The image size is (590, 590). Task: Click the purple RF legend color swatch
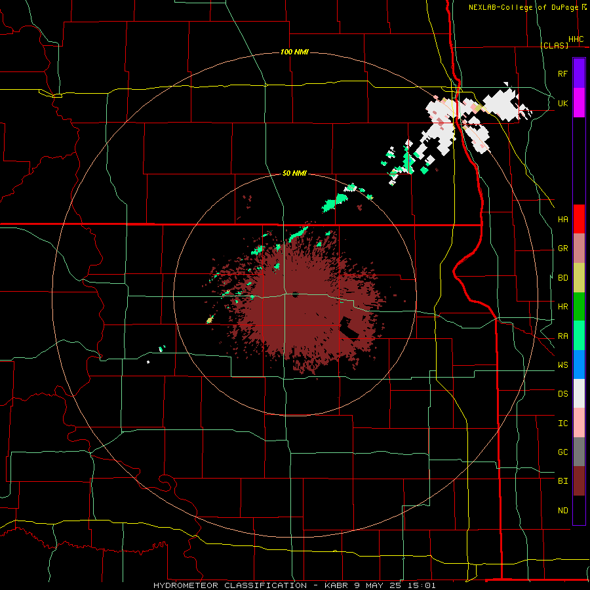pyautogui.click(x=579, y=73)
